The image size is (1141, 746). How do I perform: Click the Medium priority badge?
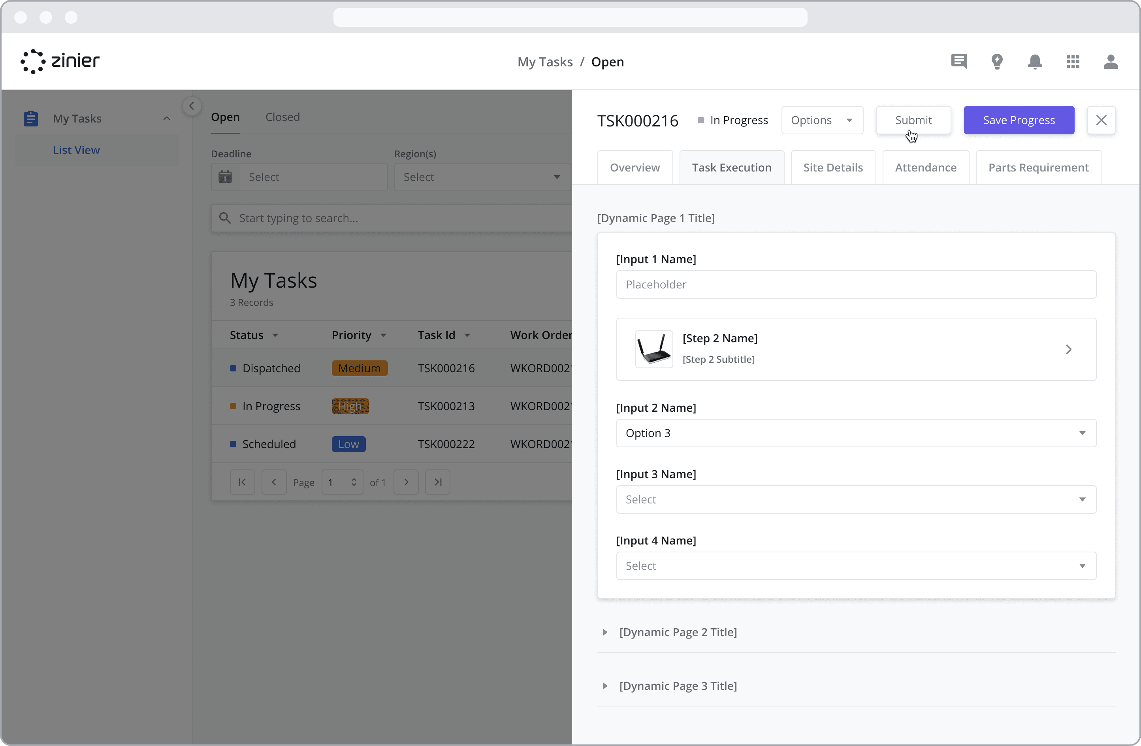point(360,368)
